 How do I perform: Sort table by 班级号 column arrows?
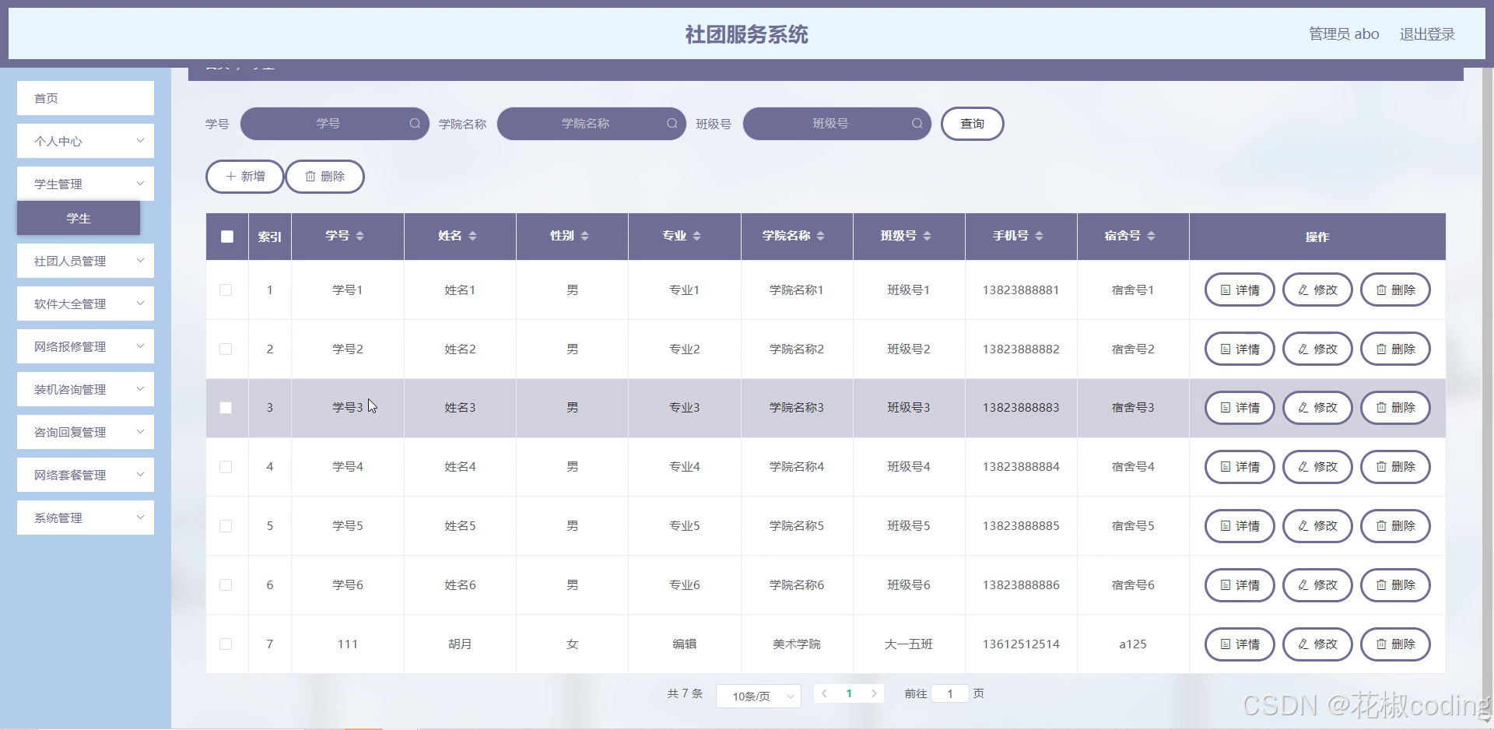click(x=927, y=236)
